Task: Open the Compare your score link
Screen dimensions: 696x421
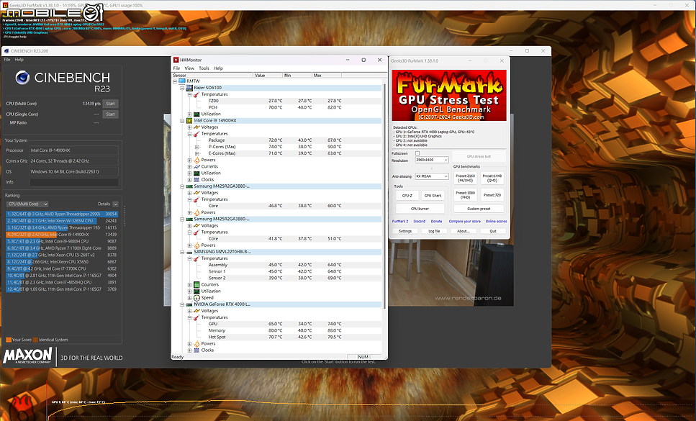Action: [x=464, y=222]
